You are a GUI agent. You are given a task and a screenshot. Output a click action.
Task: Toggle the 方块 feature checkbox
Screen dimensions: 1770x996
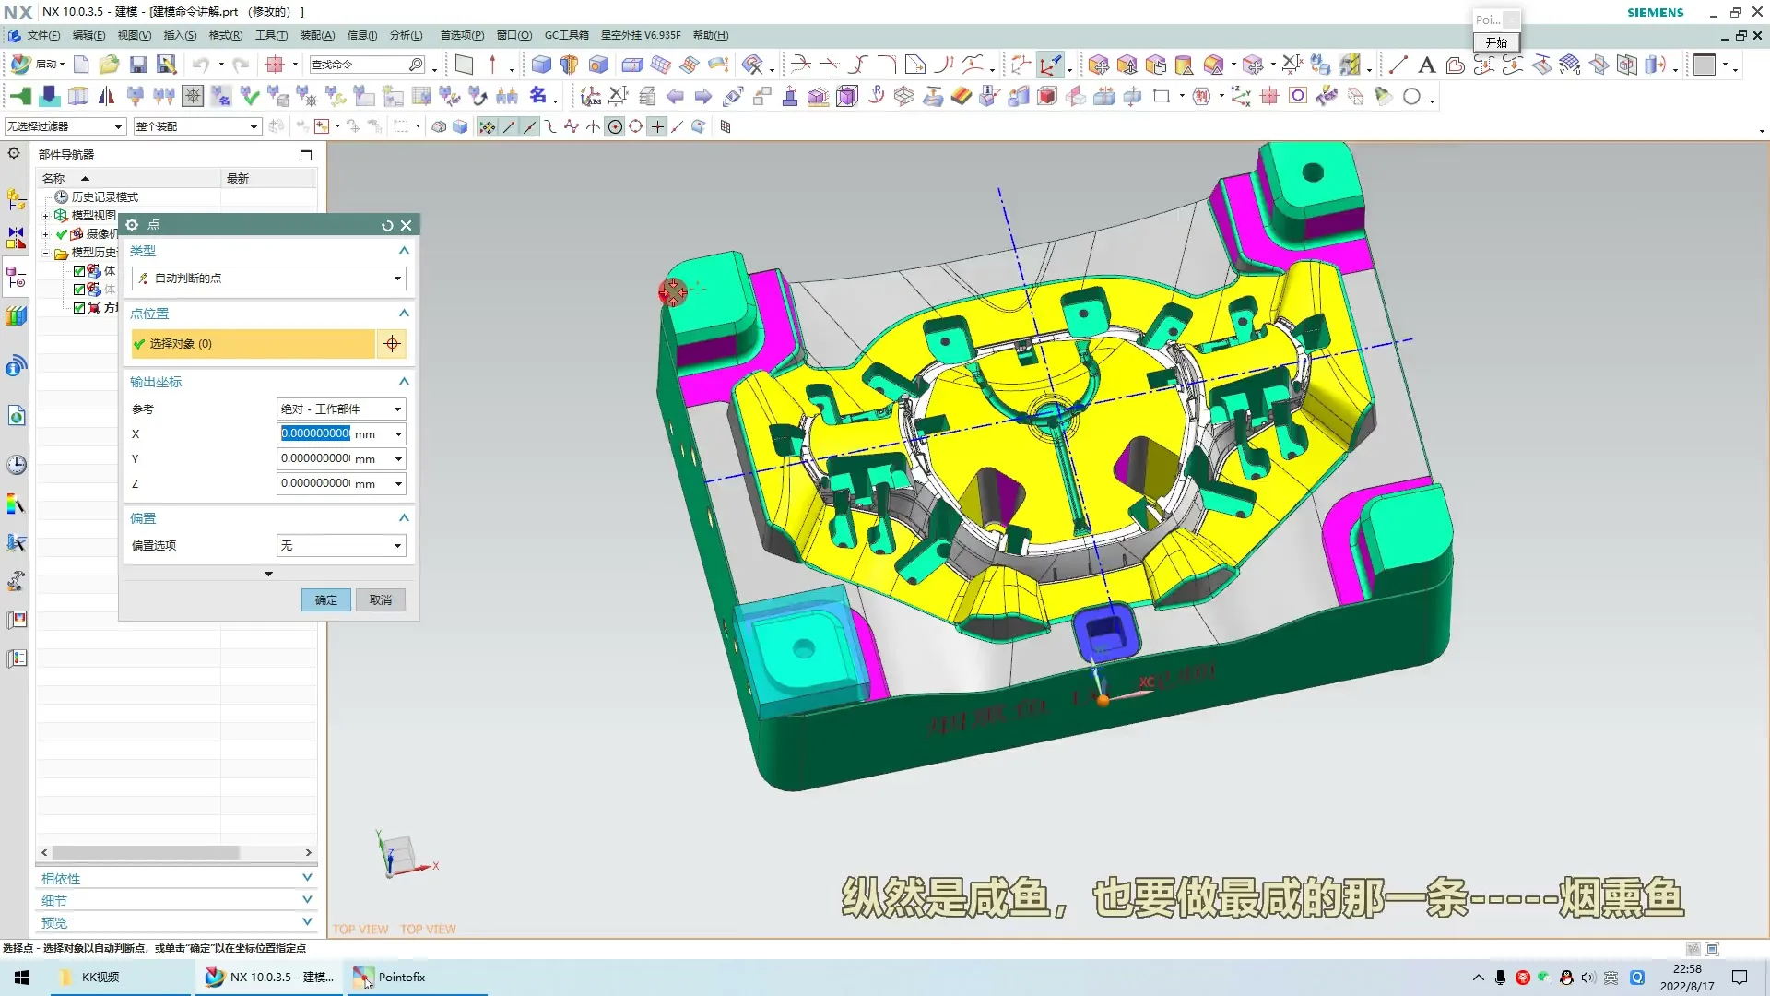79,308
